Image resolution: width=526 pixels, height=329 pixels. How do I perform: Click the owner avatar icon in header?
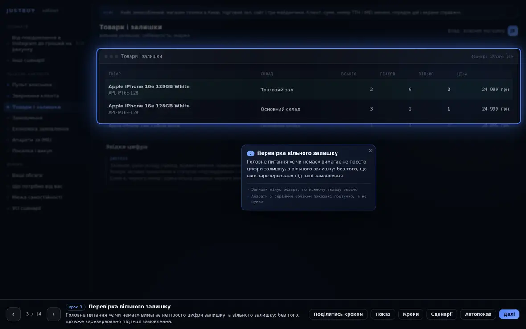pos(512,31)
